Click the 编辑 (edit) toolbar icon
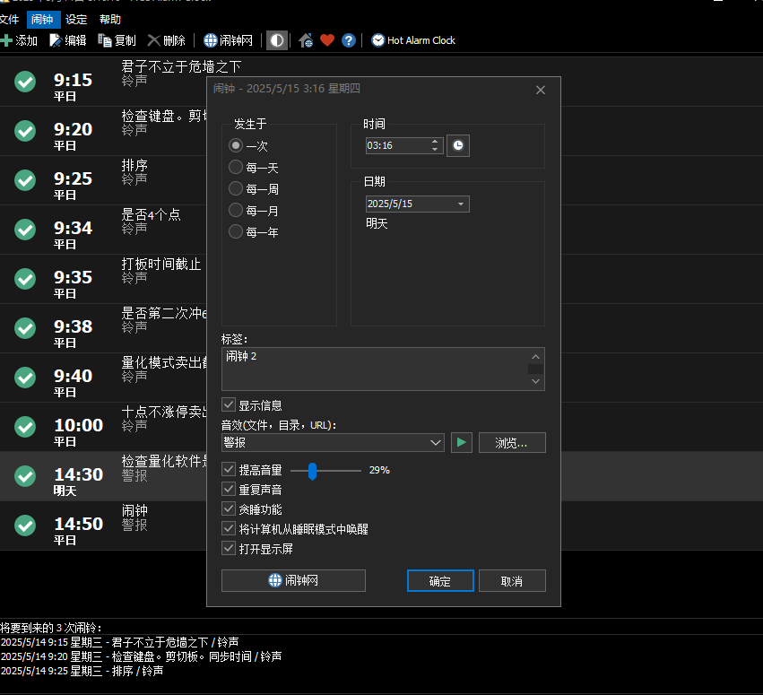 pyautogui.click(x=56, y=40)
